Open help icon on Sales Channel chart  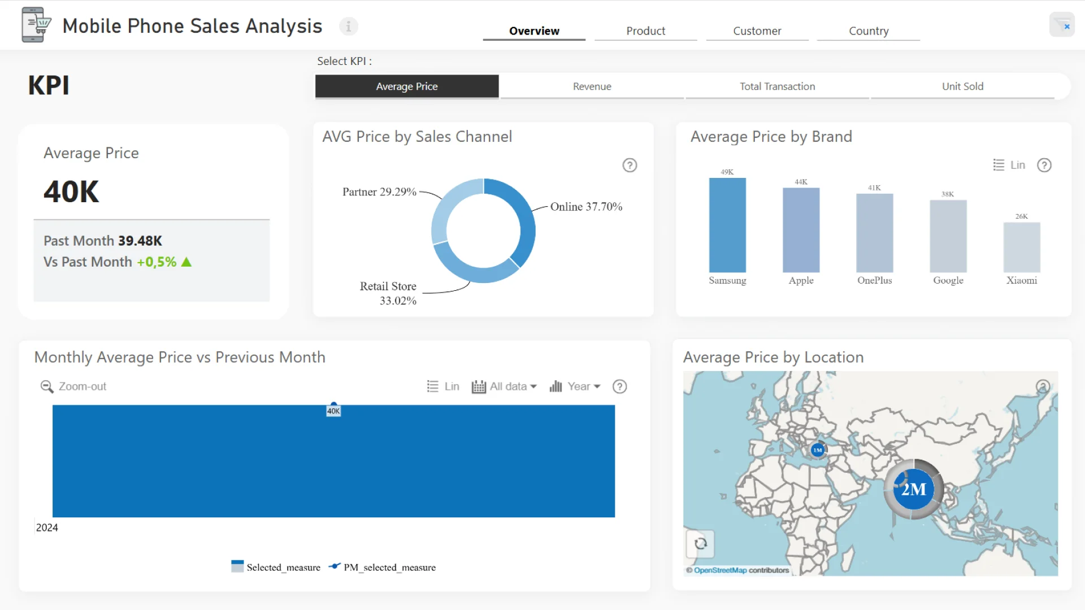click(x=630, y=165)
